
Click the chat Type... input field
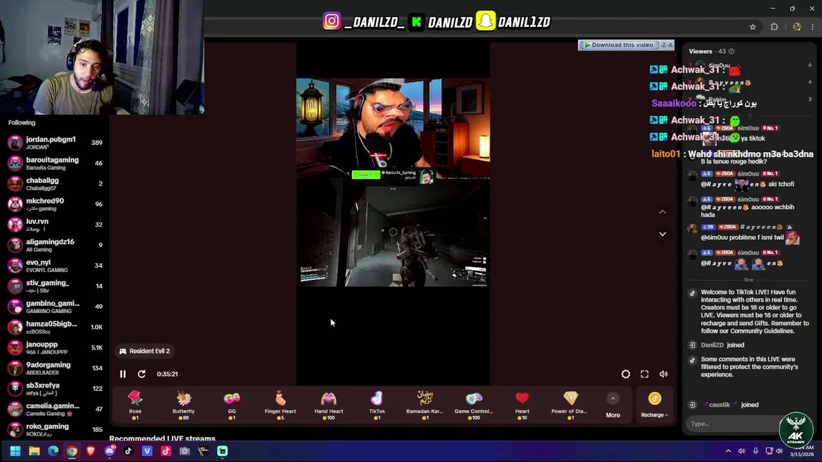pyautogui.click(x=732, y=424)
